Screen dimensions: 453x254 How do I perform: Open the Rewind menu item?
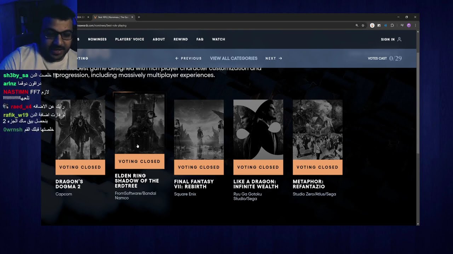click(x=180, y=39)
